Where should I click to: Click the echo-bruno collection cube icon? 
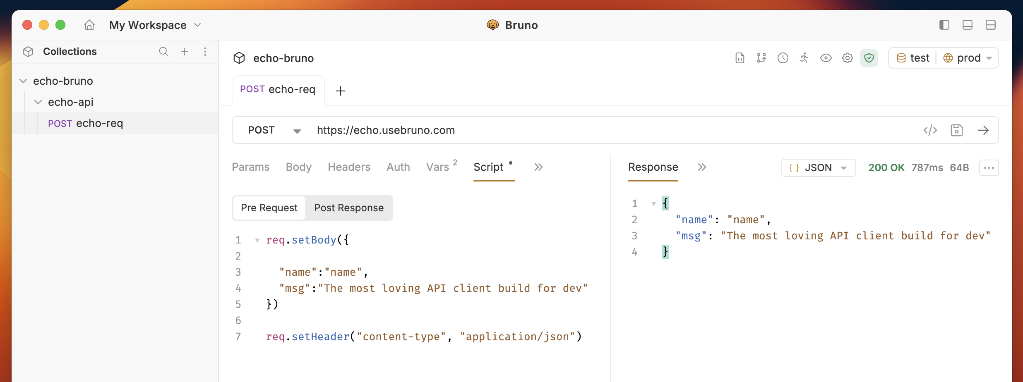[239, 58]
